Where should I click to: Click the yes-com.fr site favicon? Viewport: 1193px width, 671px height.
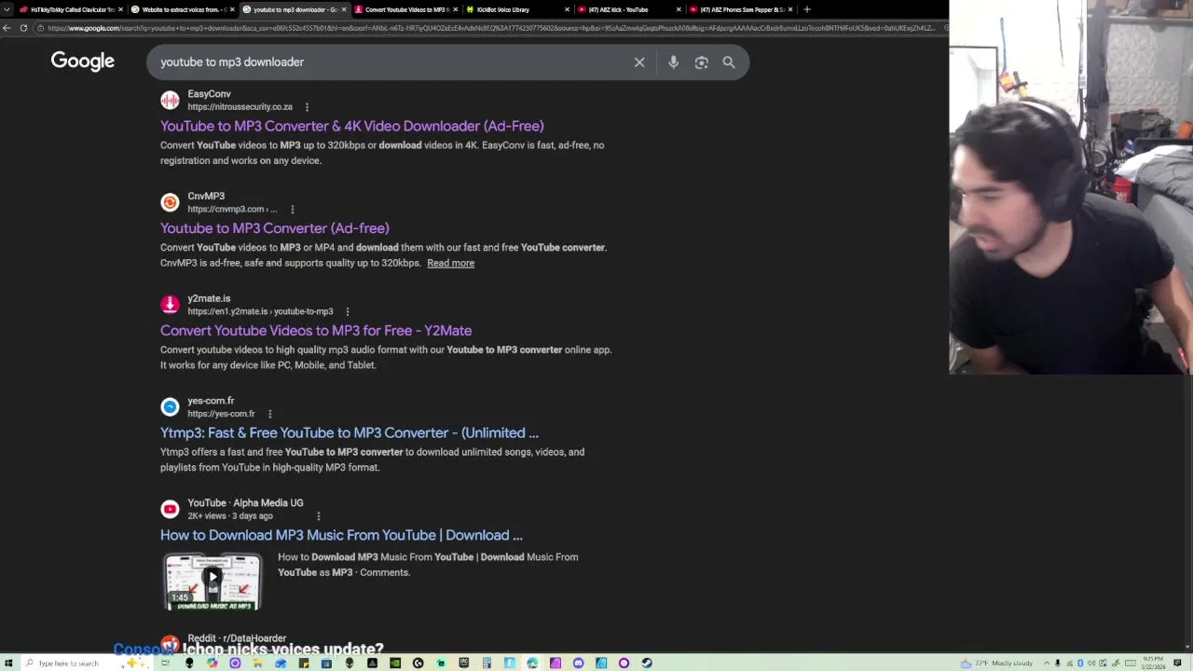click(x=170, y=406)
